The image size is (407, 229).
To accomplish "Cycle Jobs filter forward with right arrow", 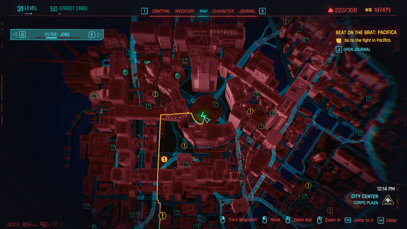I will [x=99, y=35].
